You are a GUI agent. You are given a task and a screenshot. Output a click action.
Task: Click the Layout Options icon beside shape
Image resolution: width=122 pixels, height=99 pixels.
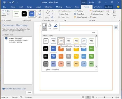(116, 28)
